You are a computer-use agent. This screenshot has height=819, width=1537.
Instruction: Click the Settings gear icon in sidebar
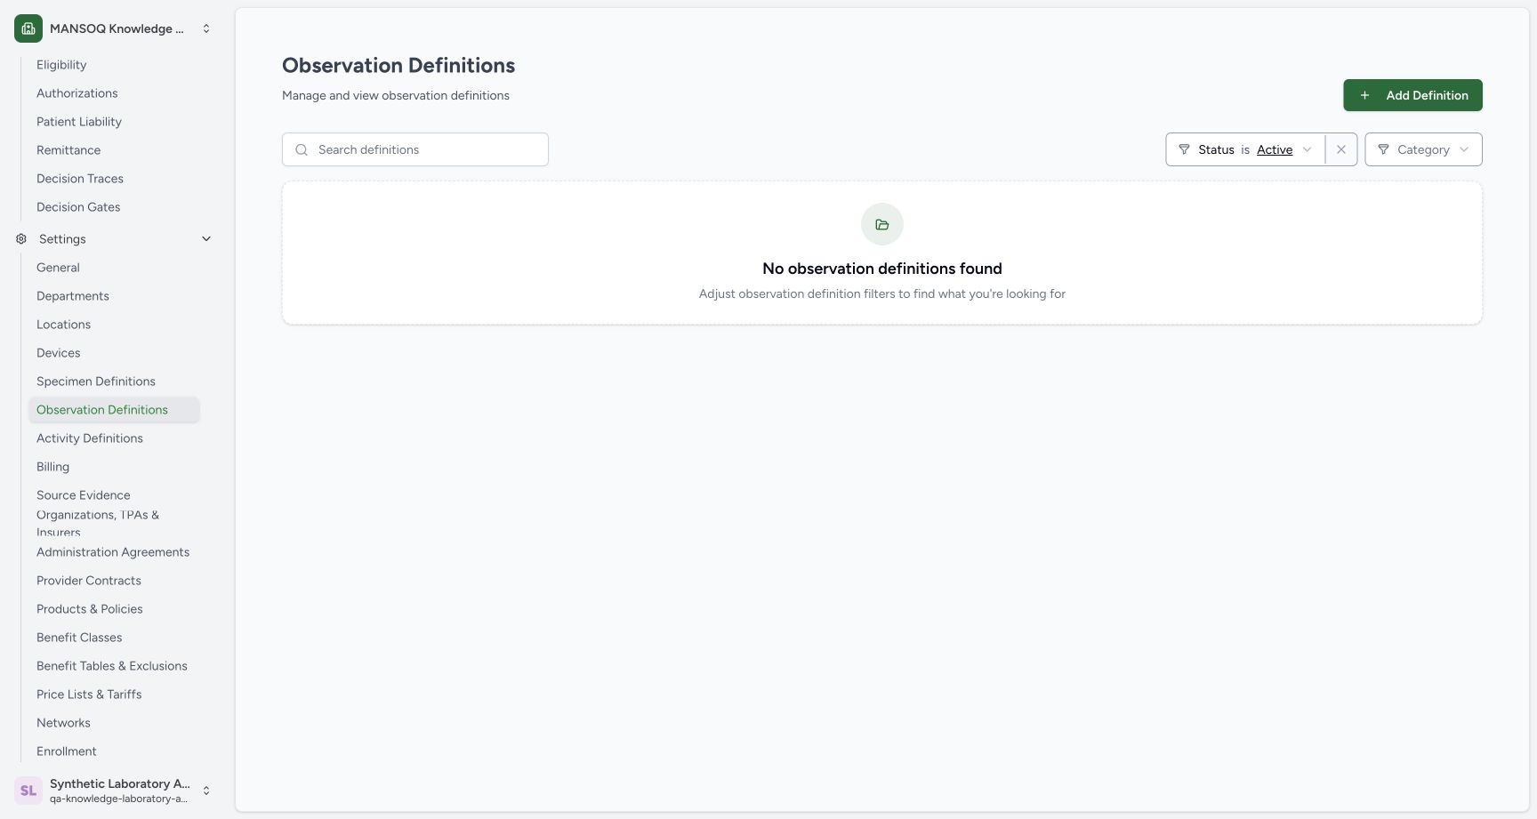21,239
